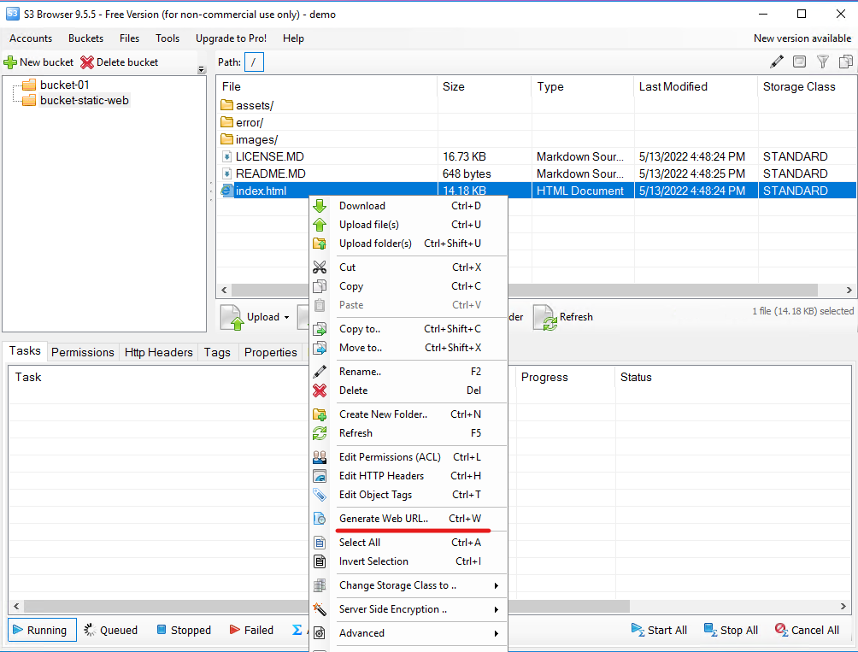
Task: Click the Refresh icon above the Tasks panel
Action: pos(544,316)
